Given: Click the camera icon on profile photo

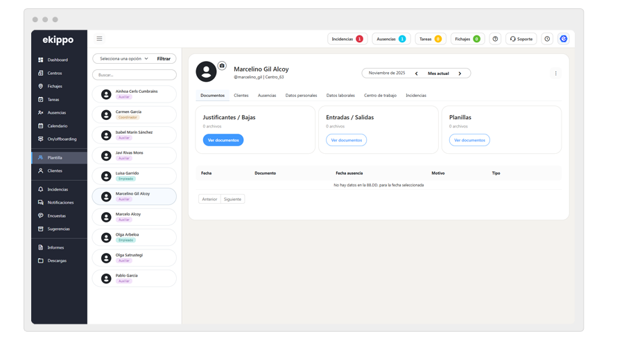Looking at the screenshot, I should (222, 66).
